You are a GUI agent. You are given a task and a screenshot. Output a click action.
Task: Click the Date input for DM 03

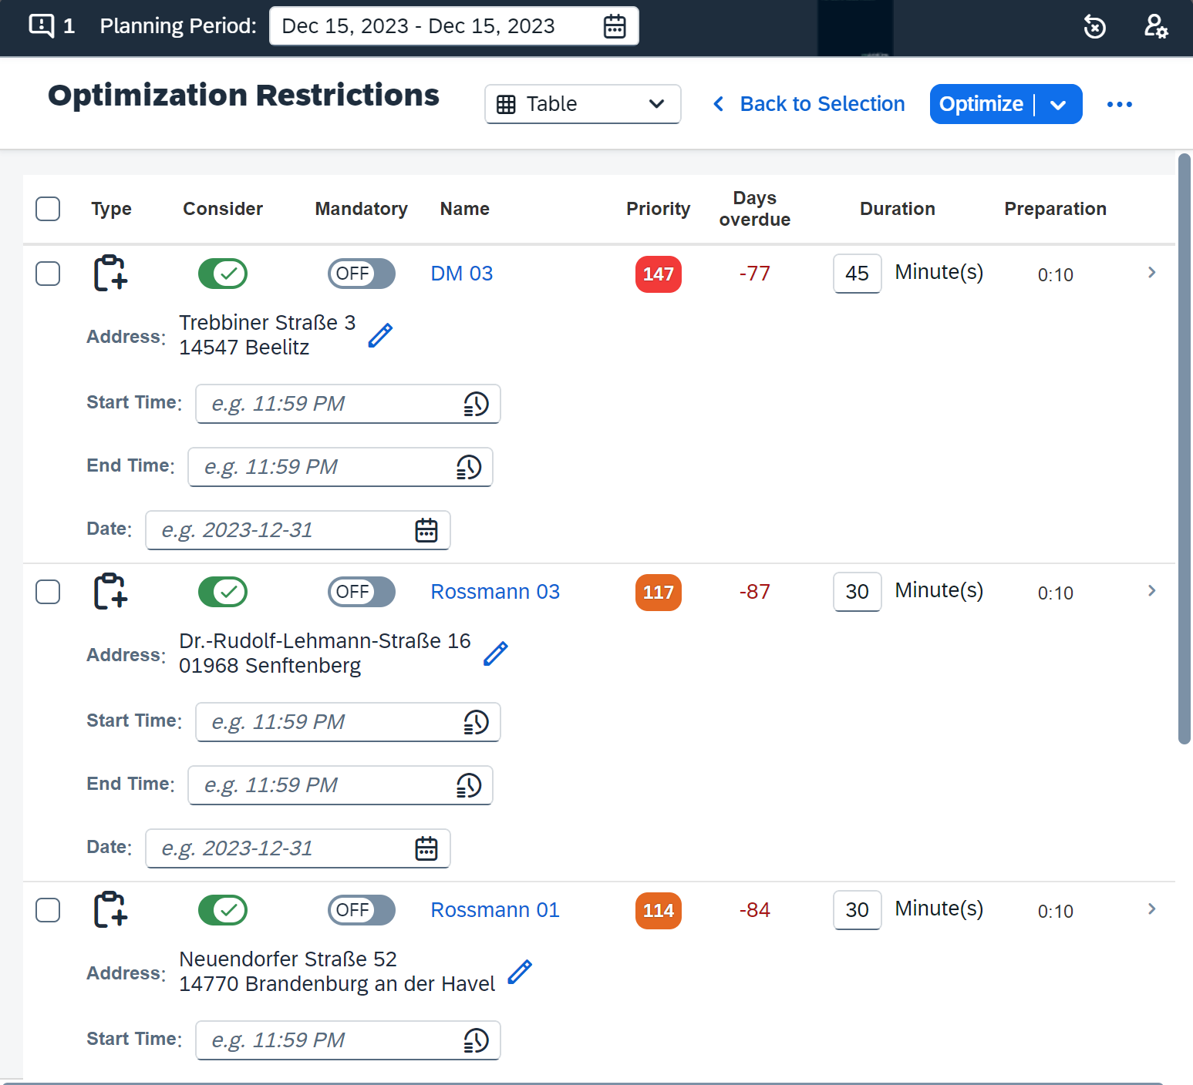(298, 530)
